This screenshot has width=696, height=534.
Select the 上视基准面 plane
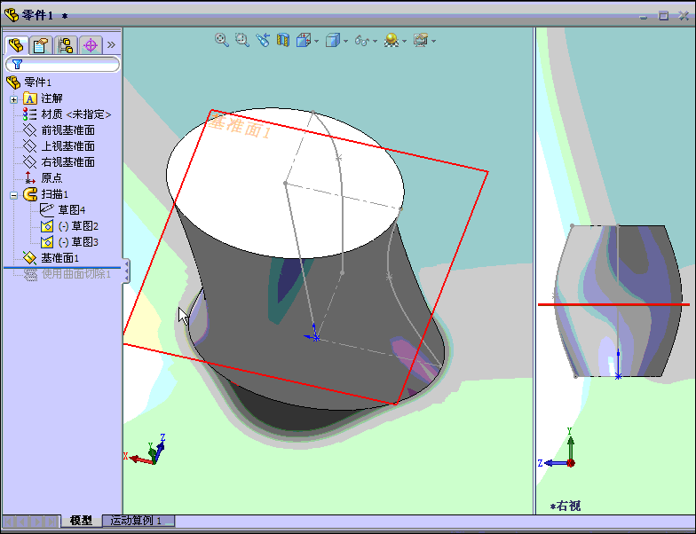(67, 146)
